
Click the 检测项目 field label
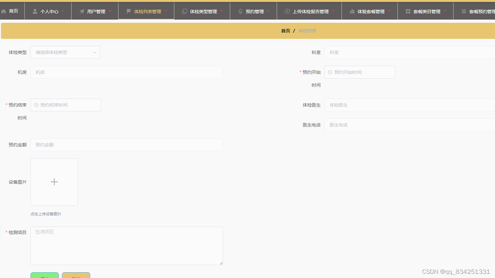pyautogui.click(x=18, y=232)
